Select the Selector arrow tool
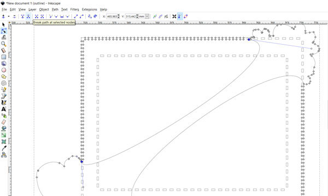 (x=4, y=24)
